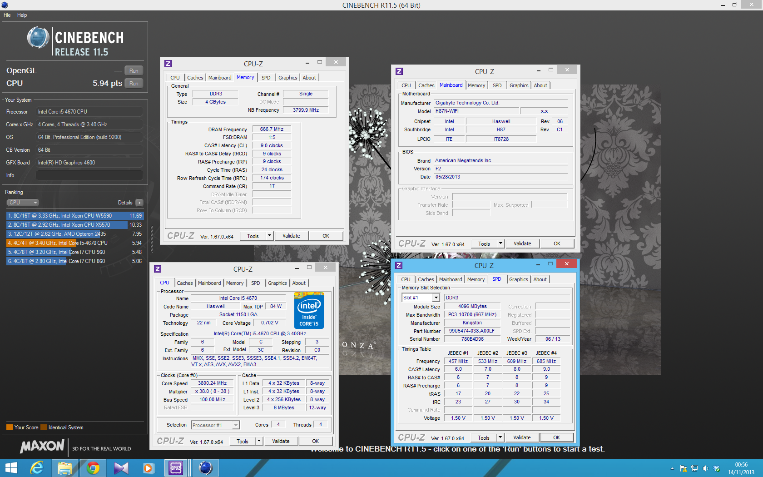
Task: Click the Action Center flag tray icon
Action: [683, 468]
